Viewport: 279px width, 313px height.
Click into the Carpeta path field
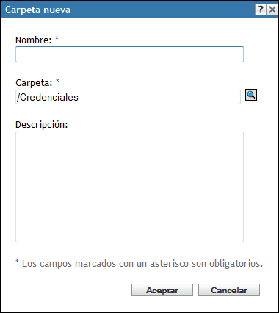[x=128, y=97]
